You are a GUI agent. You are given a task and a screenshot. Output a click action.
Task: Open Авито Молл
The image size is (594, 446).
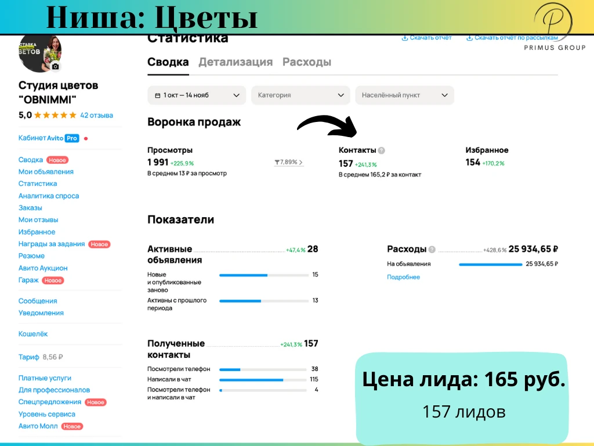pyautogui.click(x=38, y=426)
